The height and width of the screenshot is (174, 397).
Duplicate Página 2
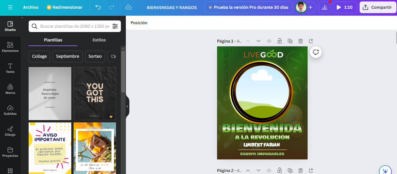(x=290, y=171)
